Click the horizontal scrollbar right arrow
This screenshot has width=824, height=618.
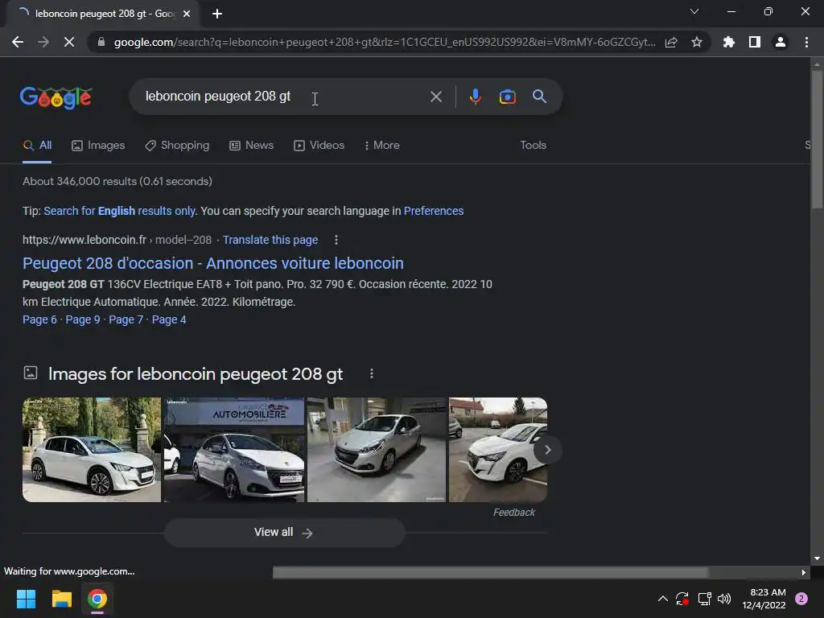[803, 572]
